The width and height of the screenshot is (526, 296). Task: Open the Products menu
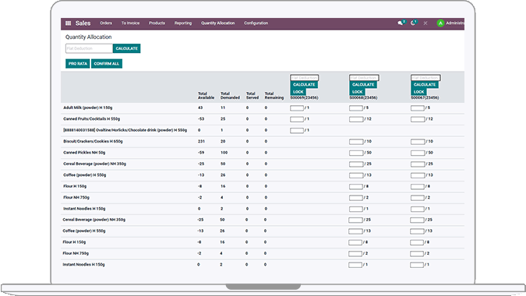(x=157, y=23)
